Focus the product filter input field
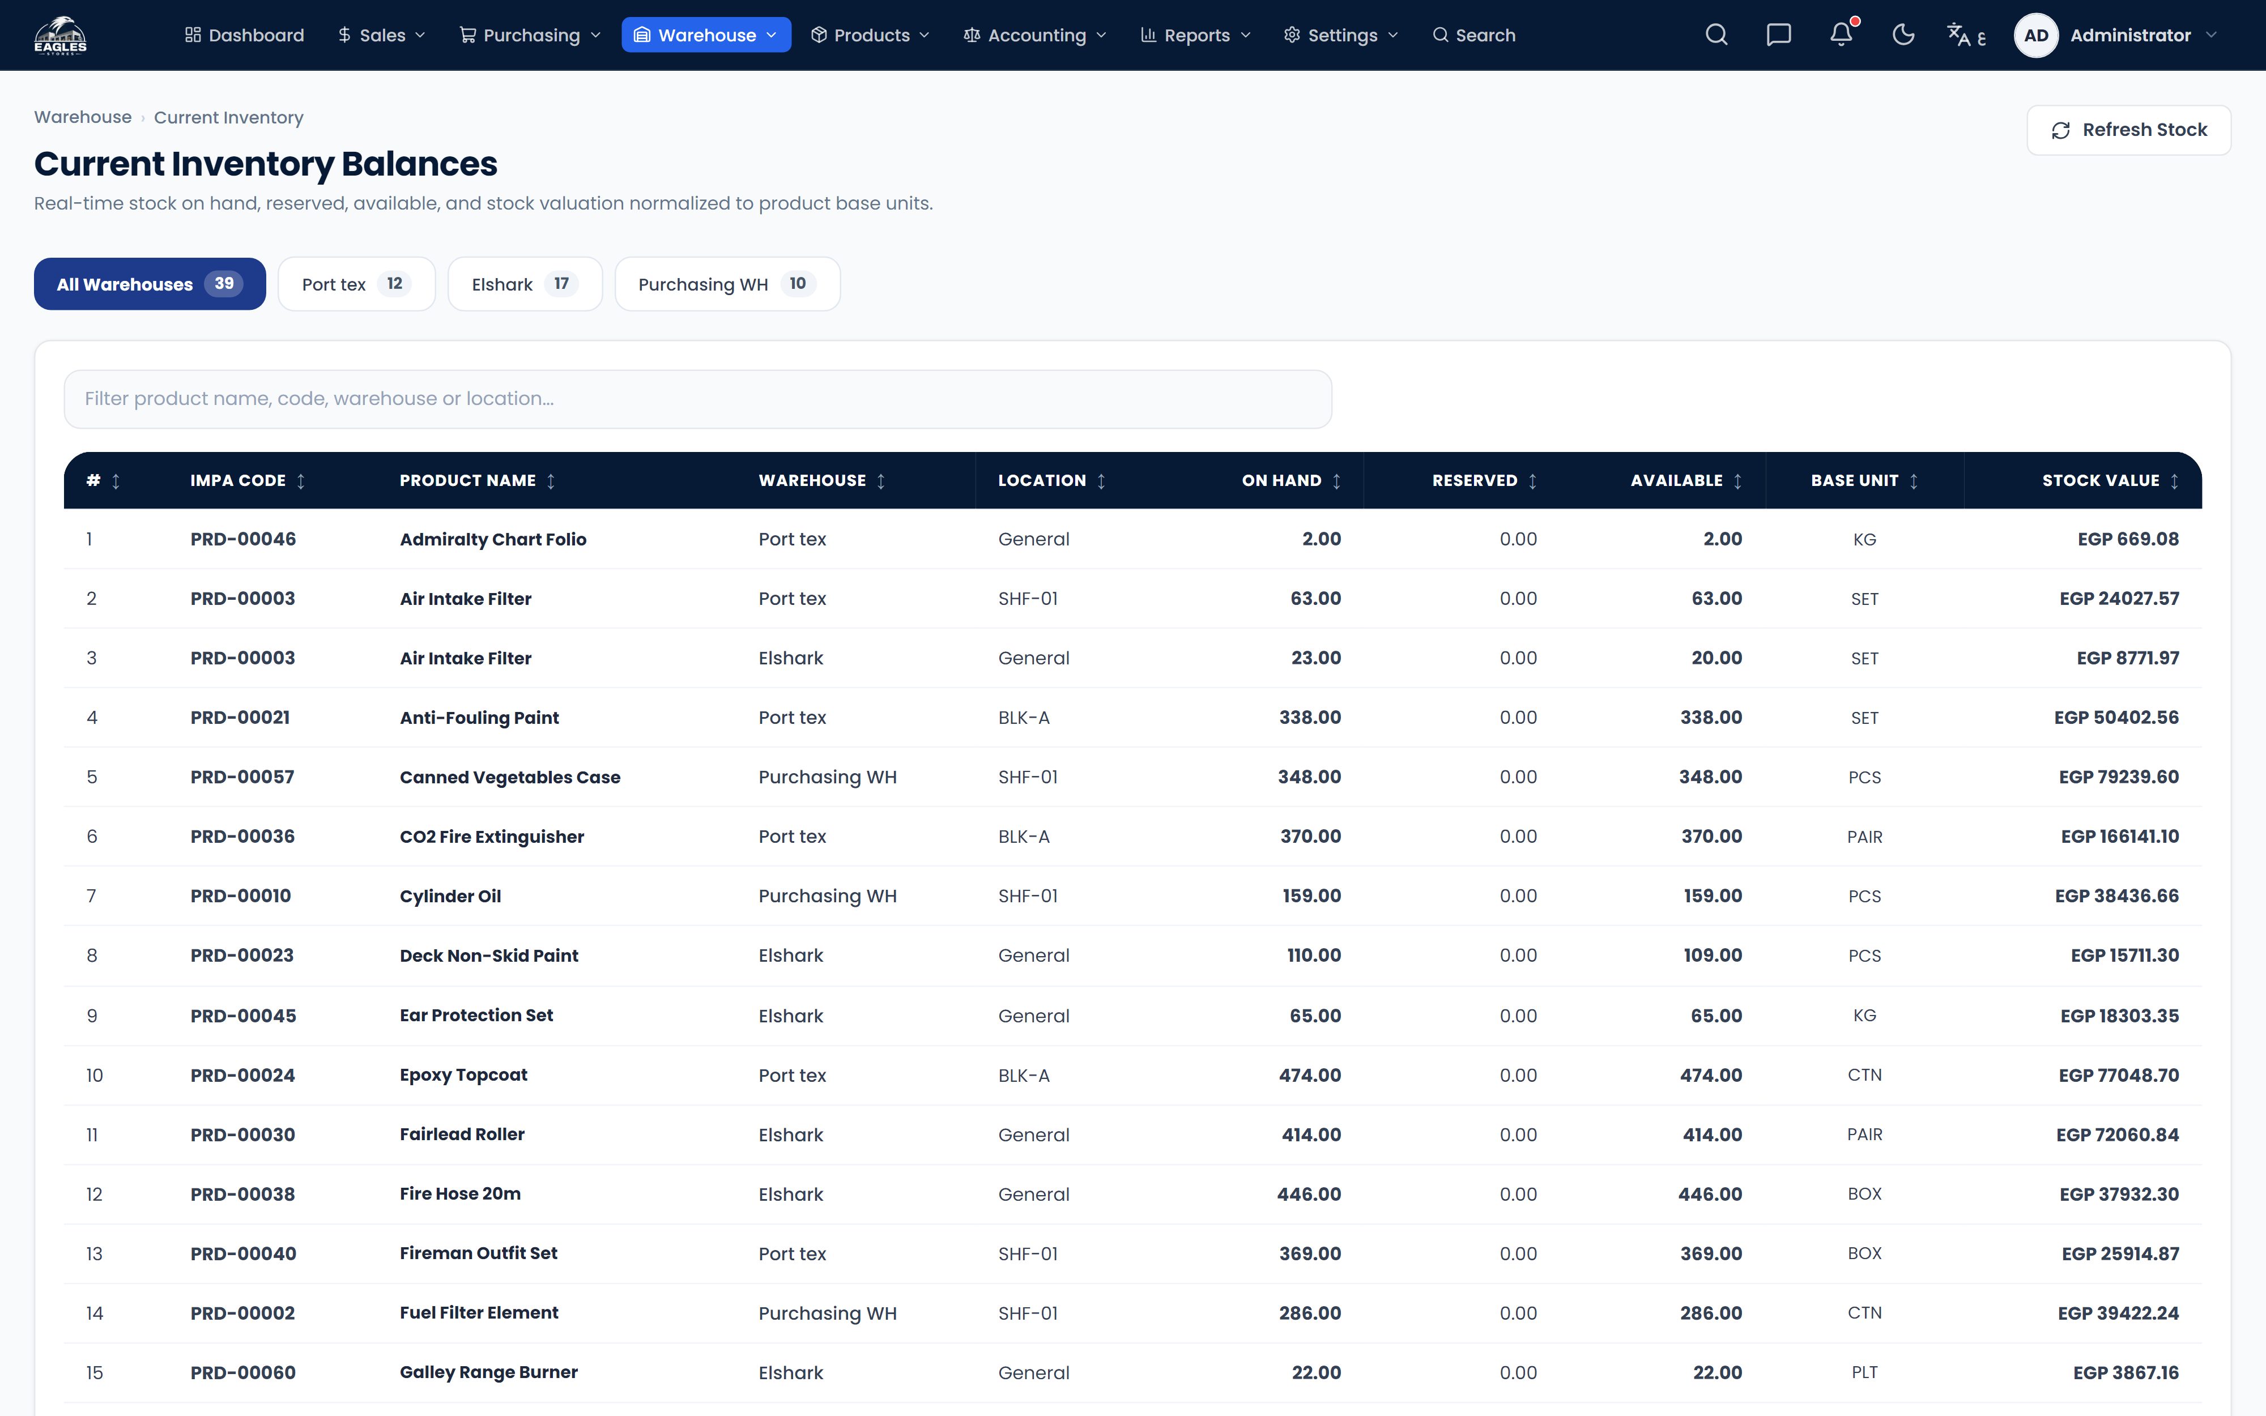This screenshot has width=2266, height=1416. point(697,399)
